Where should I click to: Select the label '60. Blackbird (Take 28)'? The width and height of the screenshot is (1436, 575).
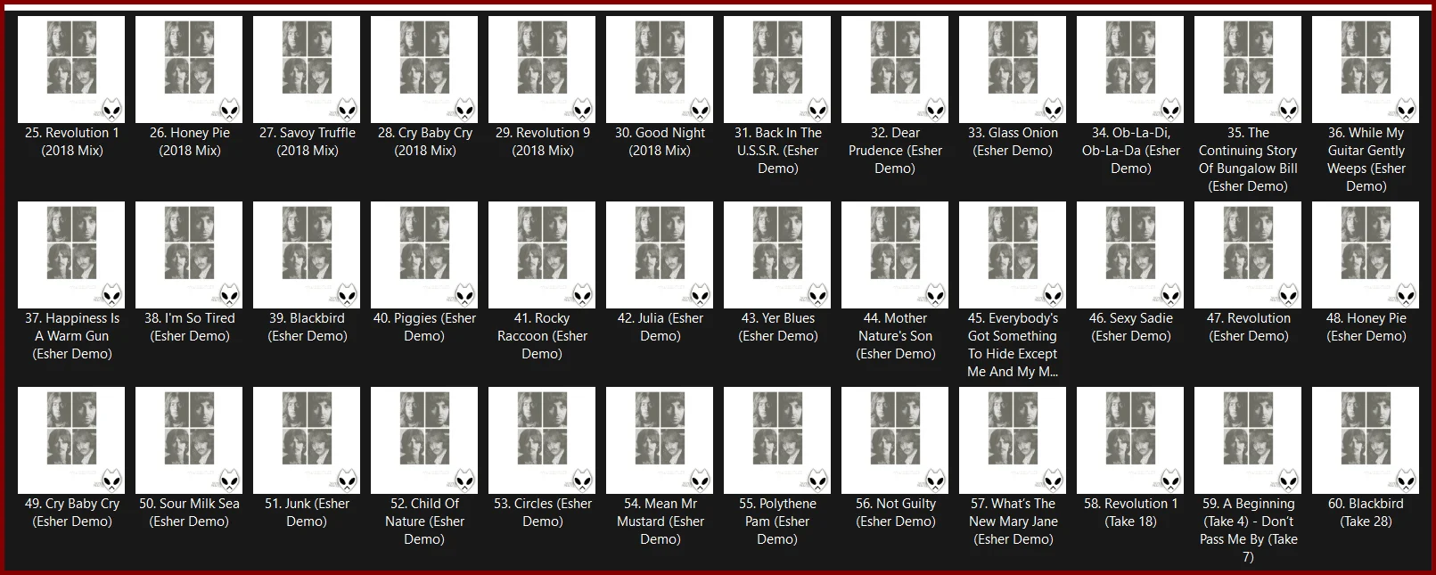tap(1366, 513)
